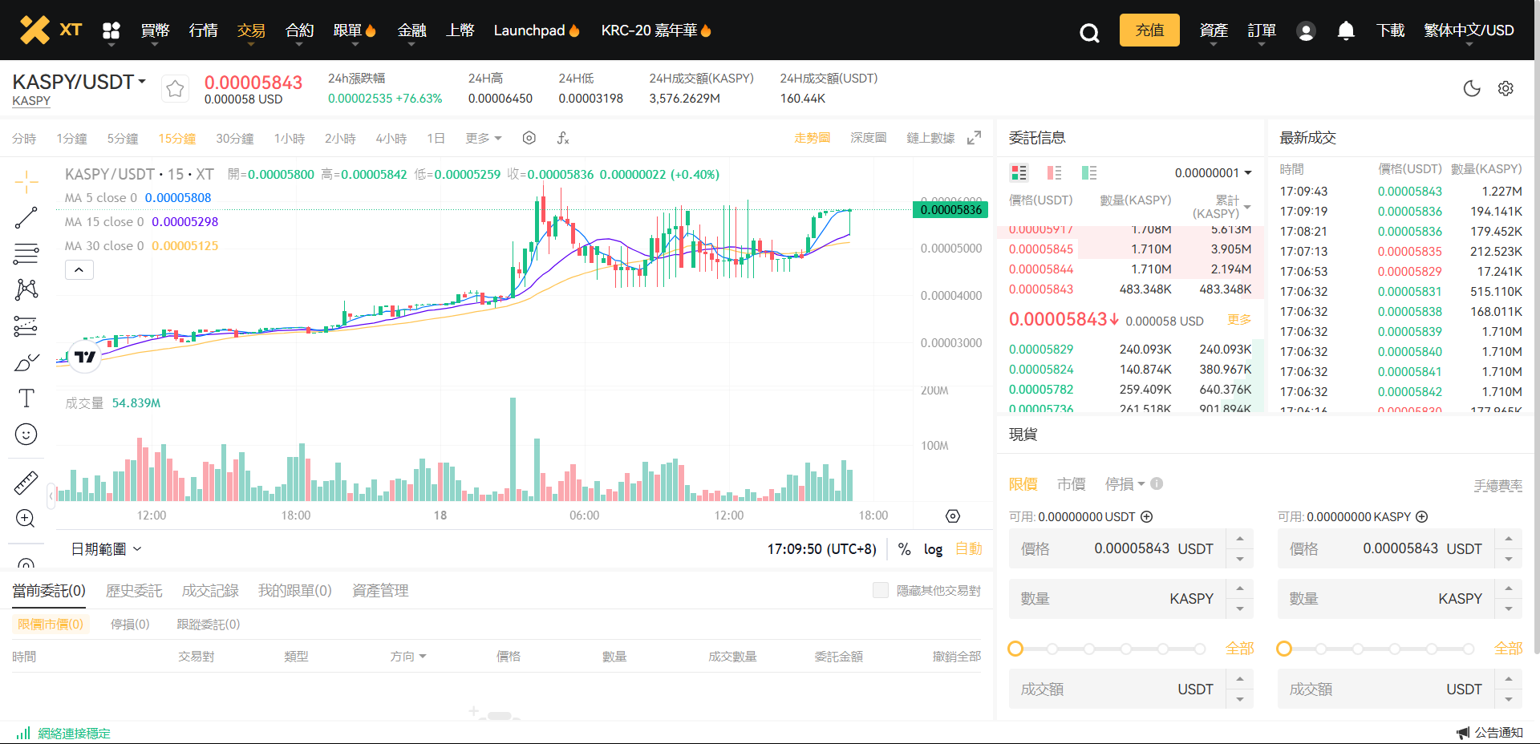
Task: Increase buy price stepper up arrow
Action: (1240, 539)
